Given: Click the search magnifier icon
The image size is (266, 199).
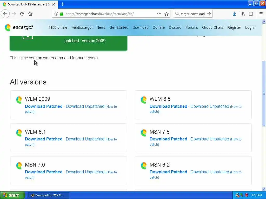Looking at the screenshot, I should pos(177,14).
